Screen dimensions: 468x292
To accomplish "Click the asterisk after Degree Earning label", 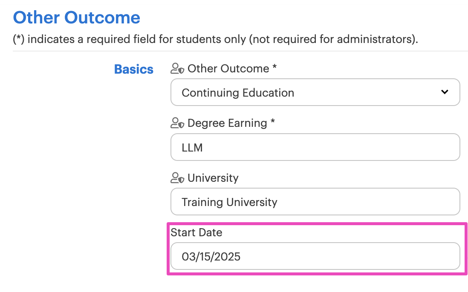I will point(272,122).
